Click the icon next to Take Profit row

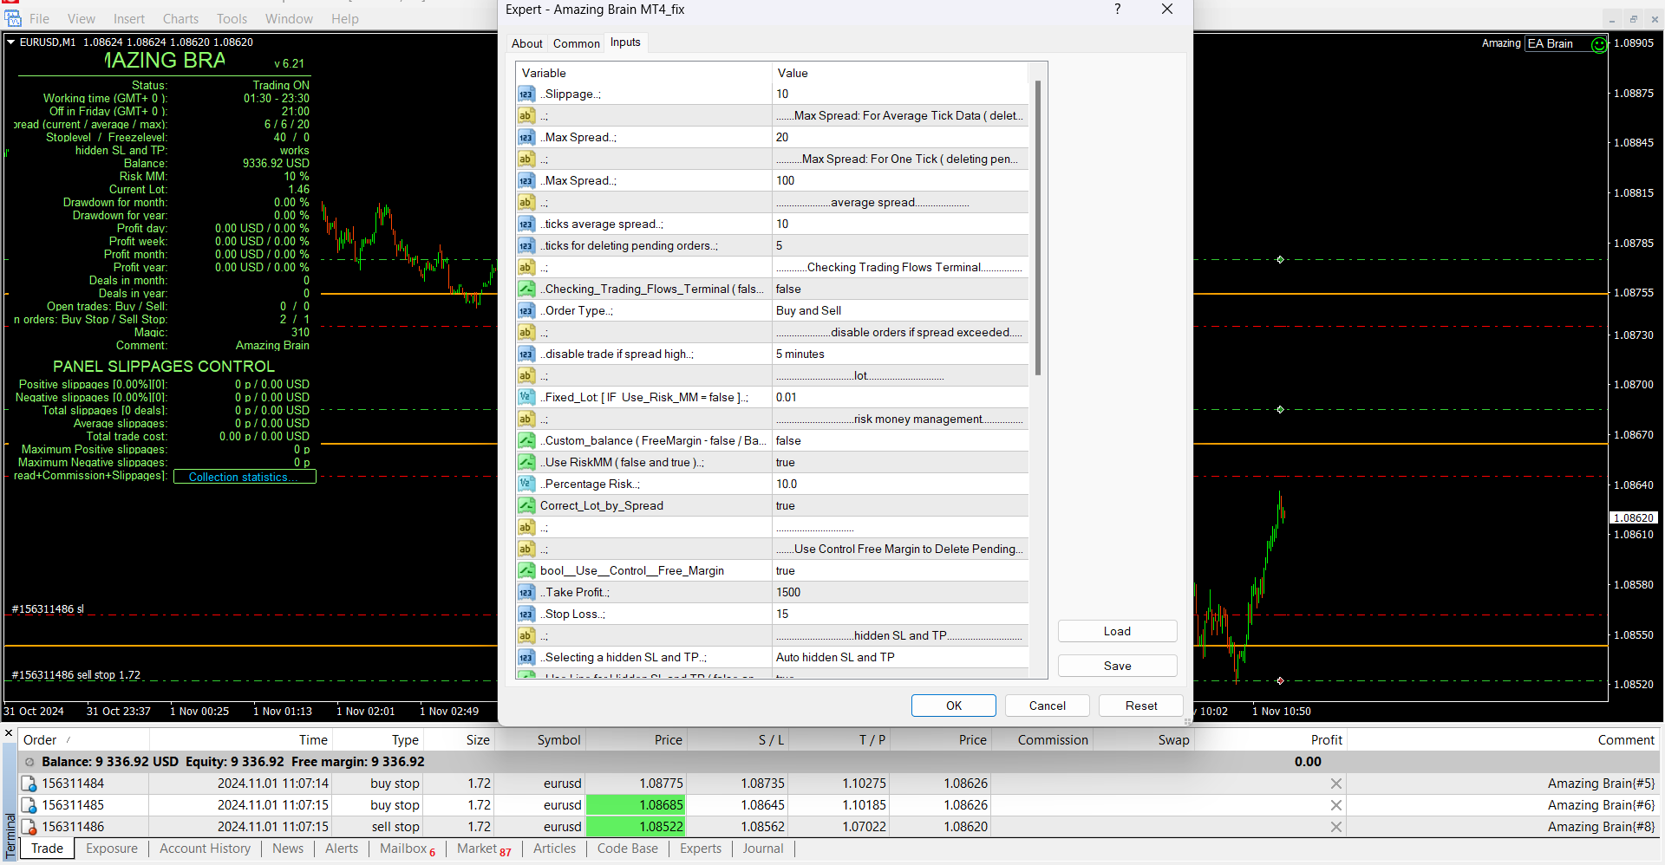click(x=526, y=593)
